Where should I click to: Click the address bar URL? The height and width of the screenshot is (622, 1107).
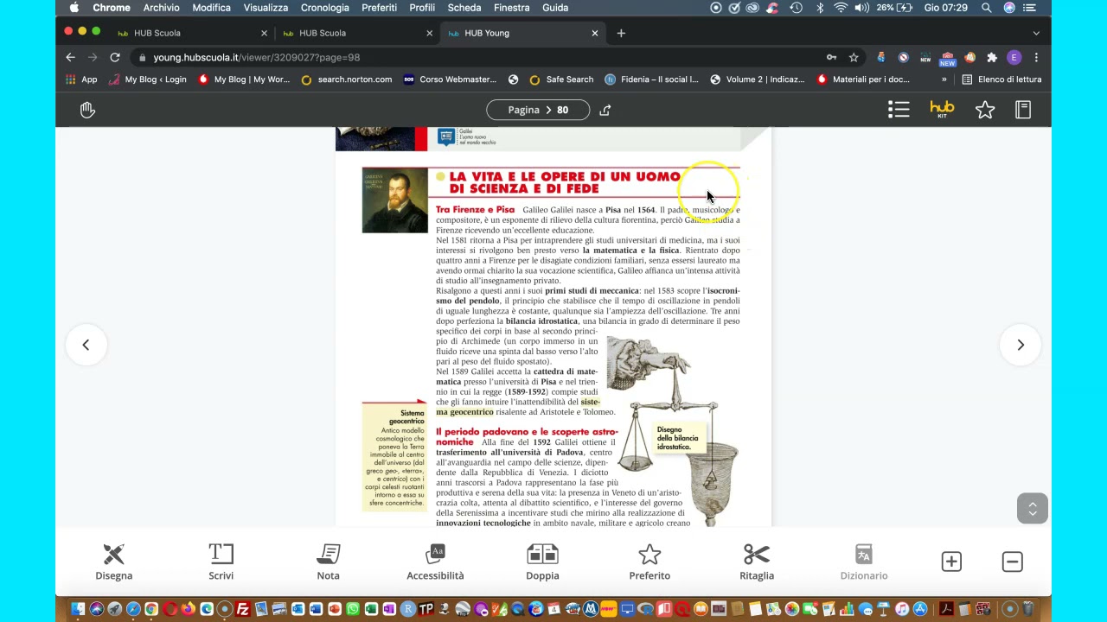tap(256, 57)
